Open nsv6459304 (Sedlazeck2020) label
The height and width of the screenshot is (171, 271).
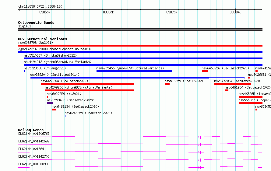point(64,81)
